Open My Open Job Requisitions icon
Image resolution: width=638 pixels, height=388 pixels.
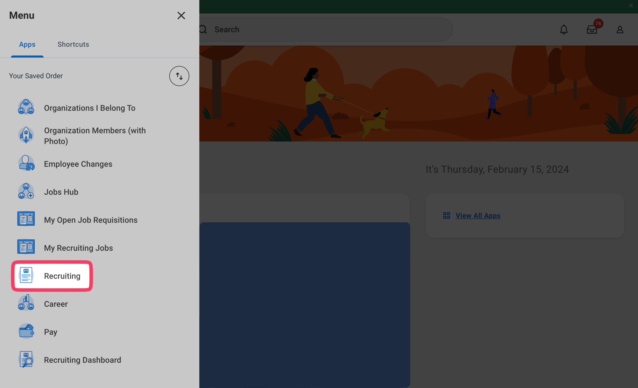[26, 219]
